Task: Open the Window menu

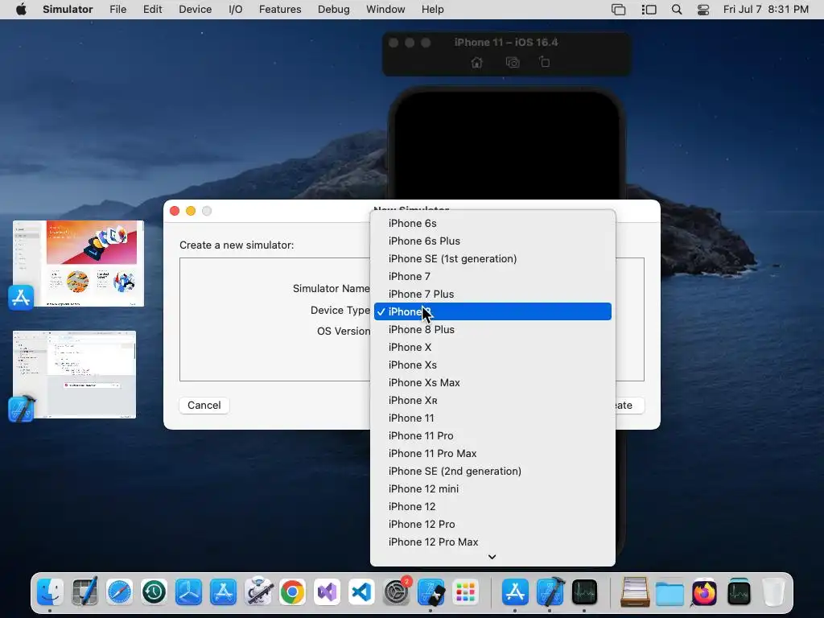Action: coord(385,10)
